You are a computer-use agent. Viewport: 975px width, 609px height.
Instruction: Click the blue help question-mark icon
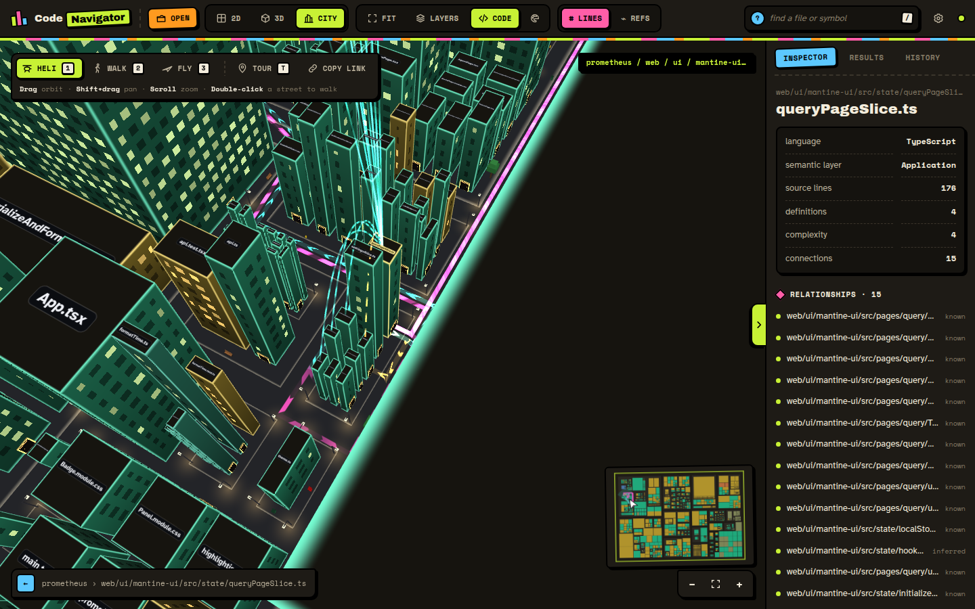click(x=758, y=18)
